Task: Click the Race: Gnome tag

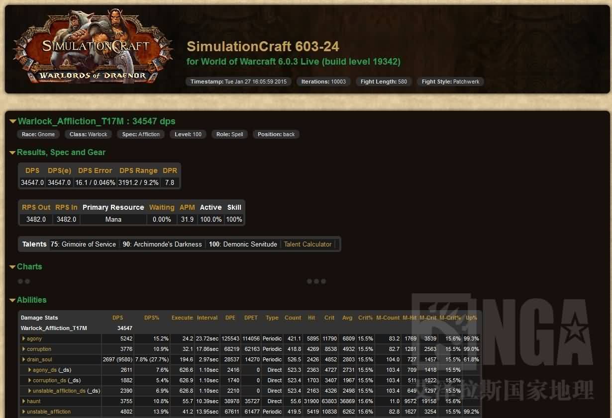Action: [38, 134]
